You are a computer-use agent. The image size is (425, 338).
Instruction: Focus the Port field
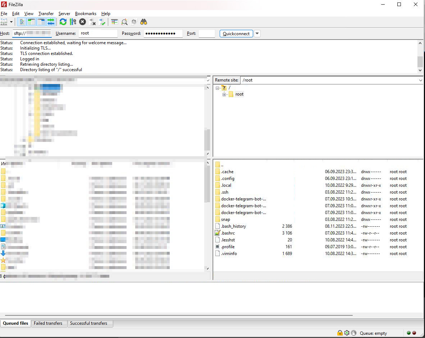click(207, 33)
